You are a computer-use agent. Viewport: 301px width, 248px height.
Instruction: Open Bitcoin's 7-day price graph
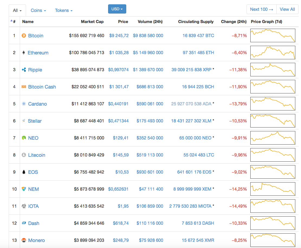[x=273, y=35]
